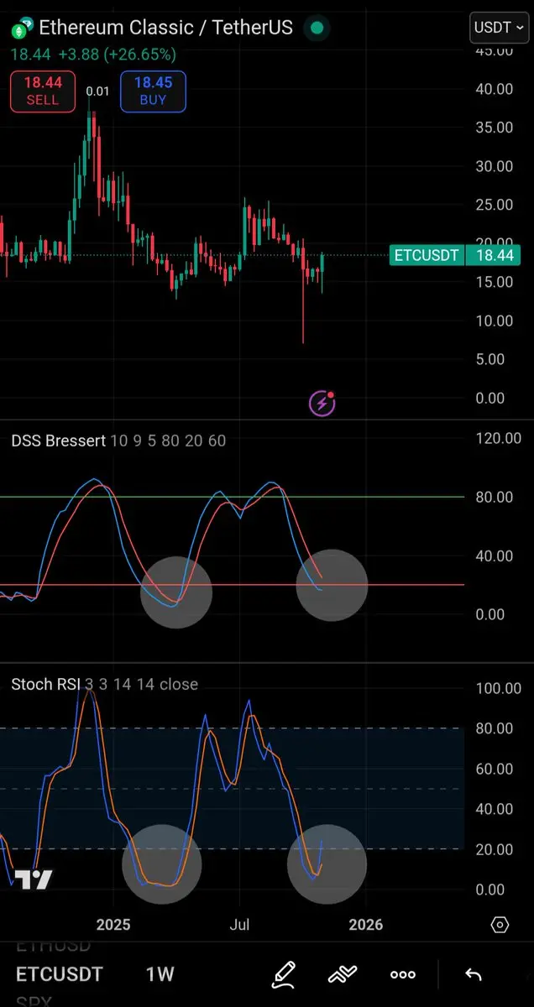
Task: Tap the ETCUSDT symbol in bottom bar
Action: point(60,973)
